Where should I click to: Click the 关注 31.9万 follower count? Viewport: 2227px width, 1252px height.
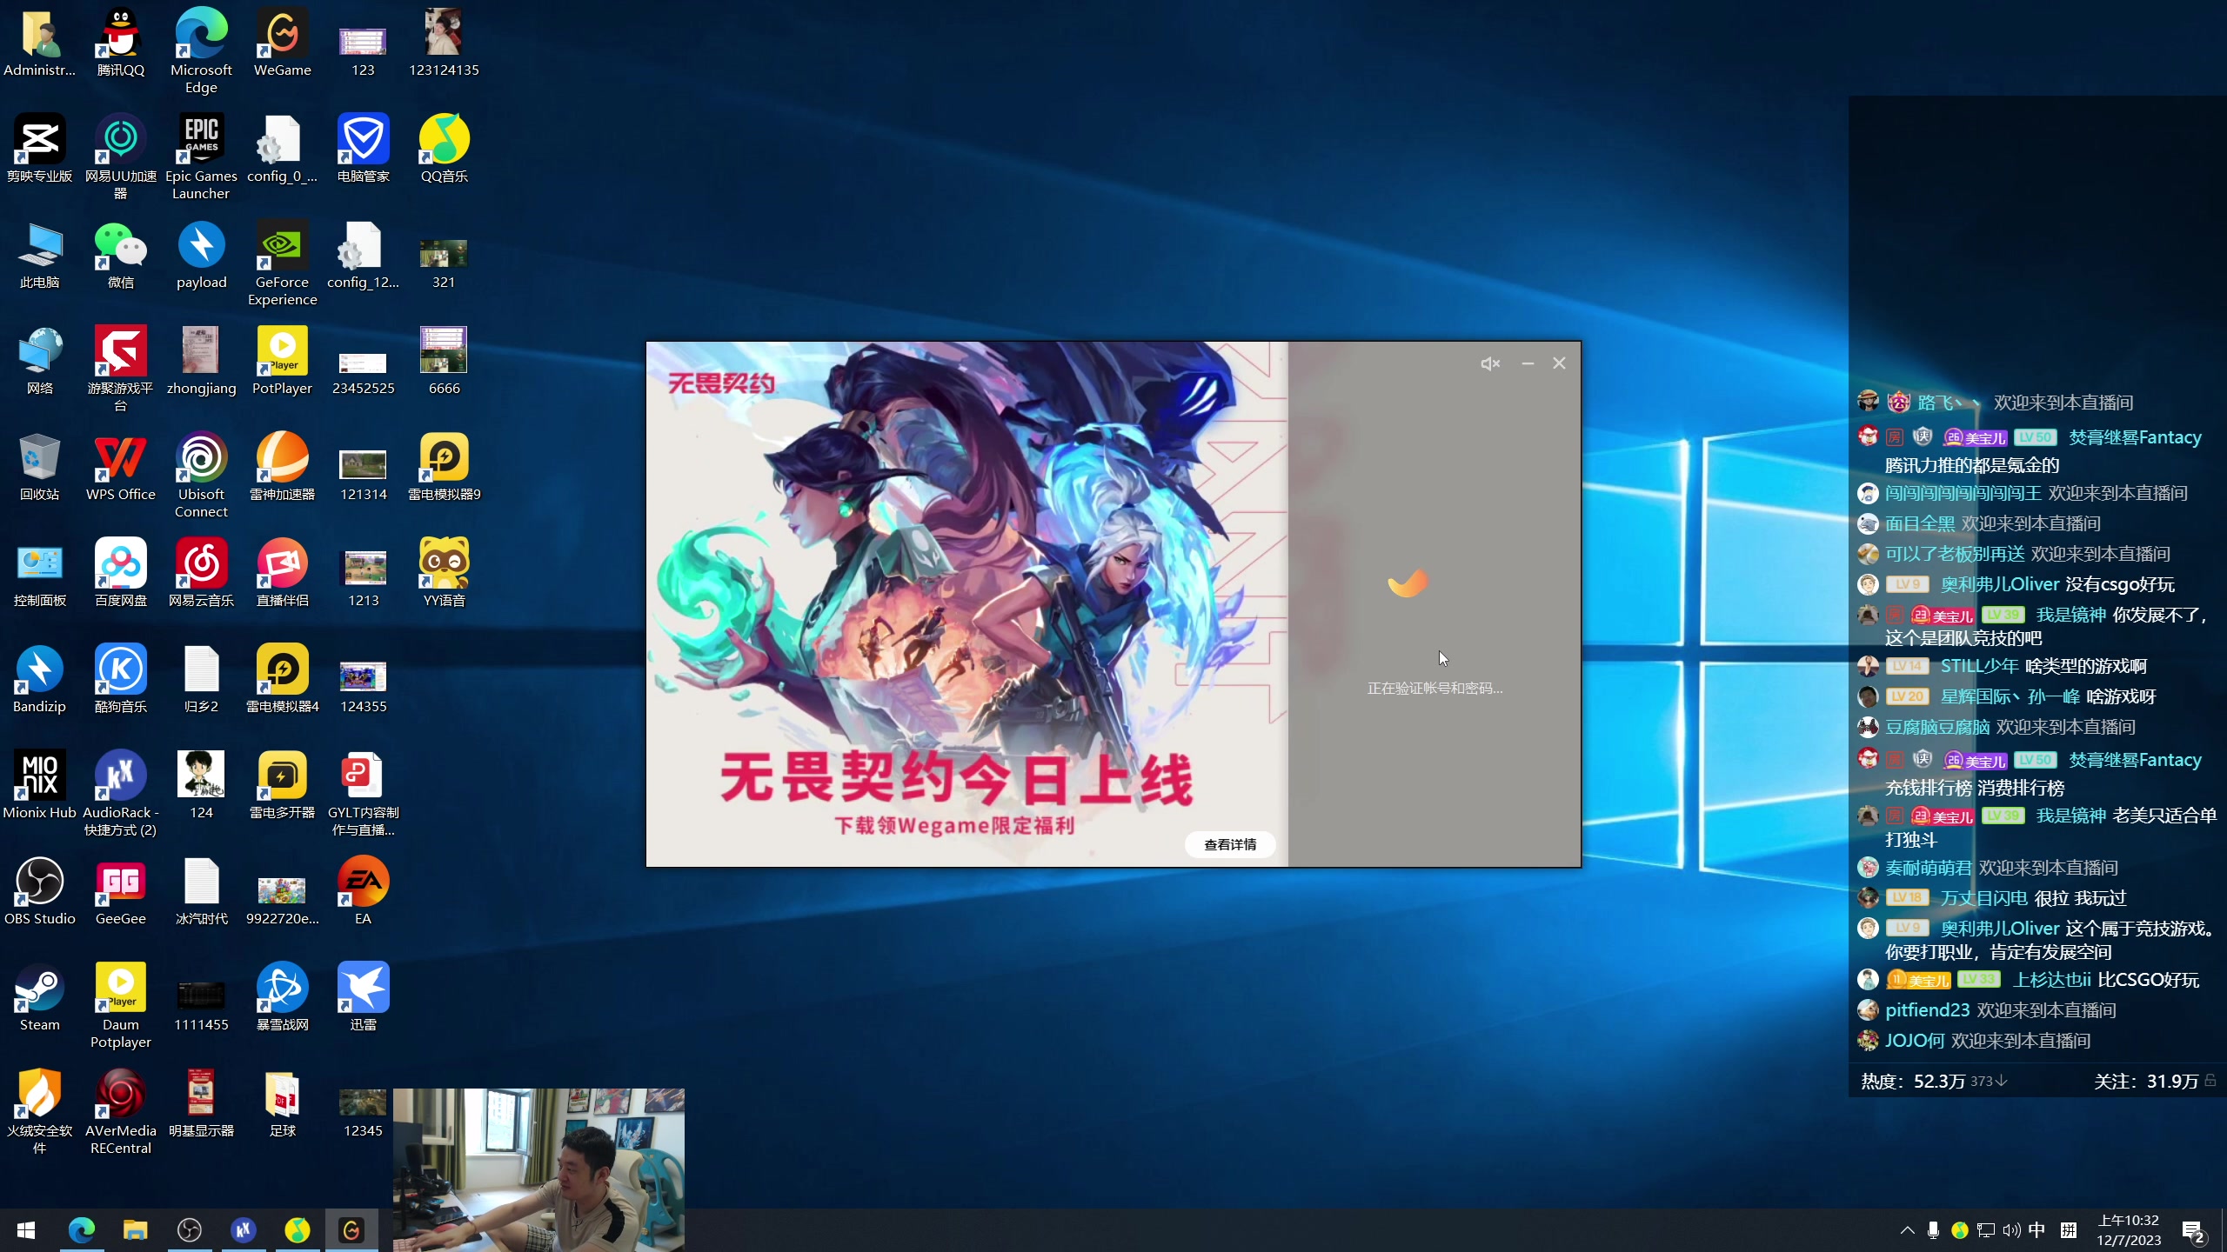click(x=2146, y=1082)
